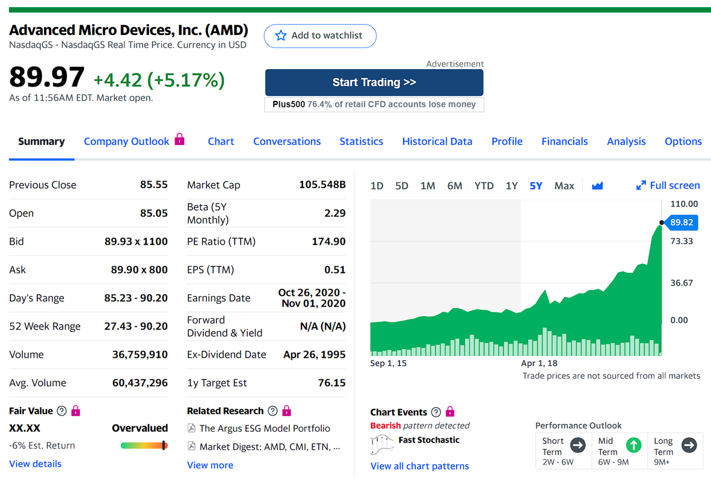Click the Ex-Dividend Date Apr 26, 1995
Image resolution: width=711 pixels, height=481 pixels.
[314, 355]
